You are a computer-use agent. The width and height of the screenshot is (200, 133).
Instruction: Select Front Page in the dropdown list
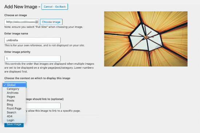click(x=14, y=108)
